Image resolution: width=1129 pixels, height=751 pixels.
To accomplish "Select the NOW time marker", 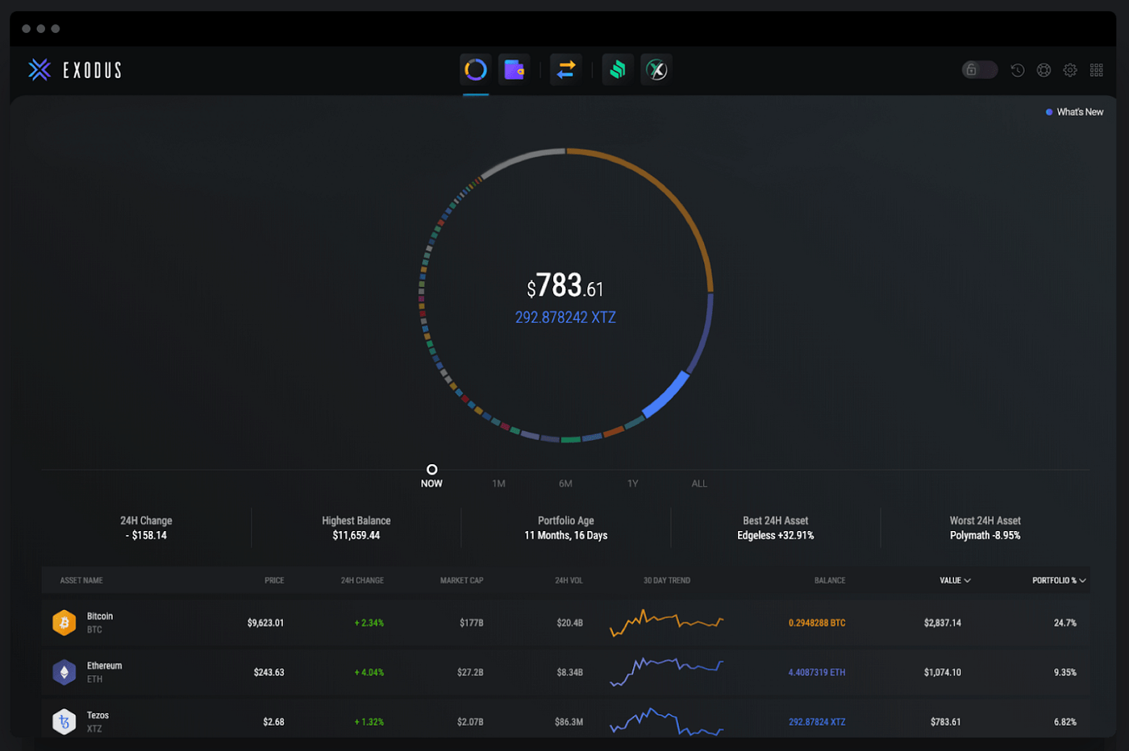I will 431,471.
